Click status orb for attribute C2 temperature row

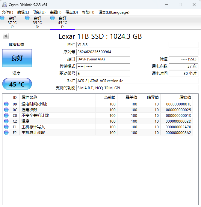click(6, 121)
